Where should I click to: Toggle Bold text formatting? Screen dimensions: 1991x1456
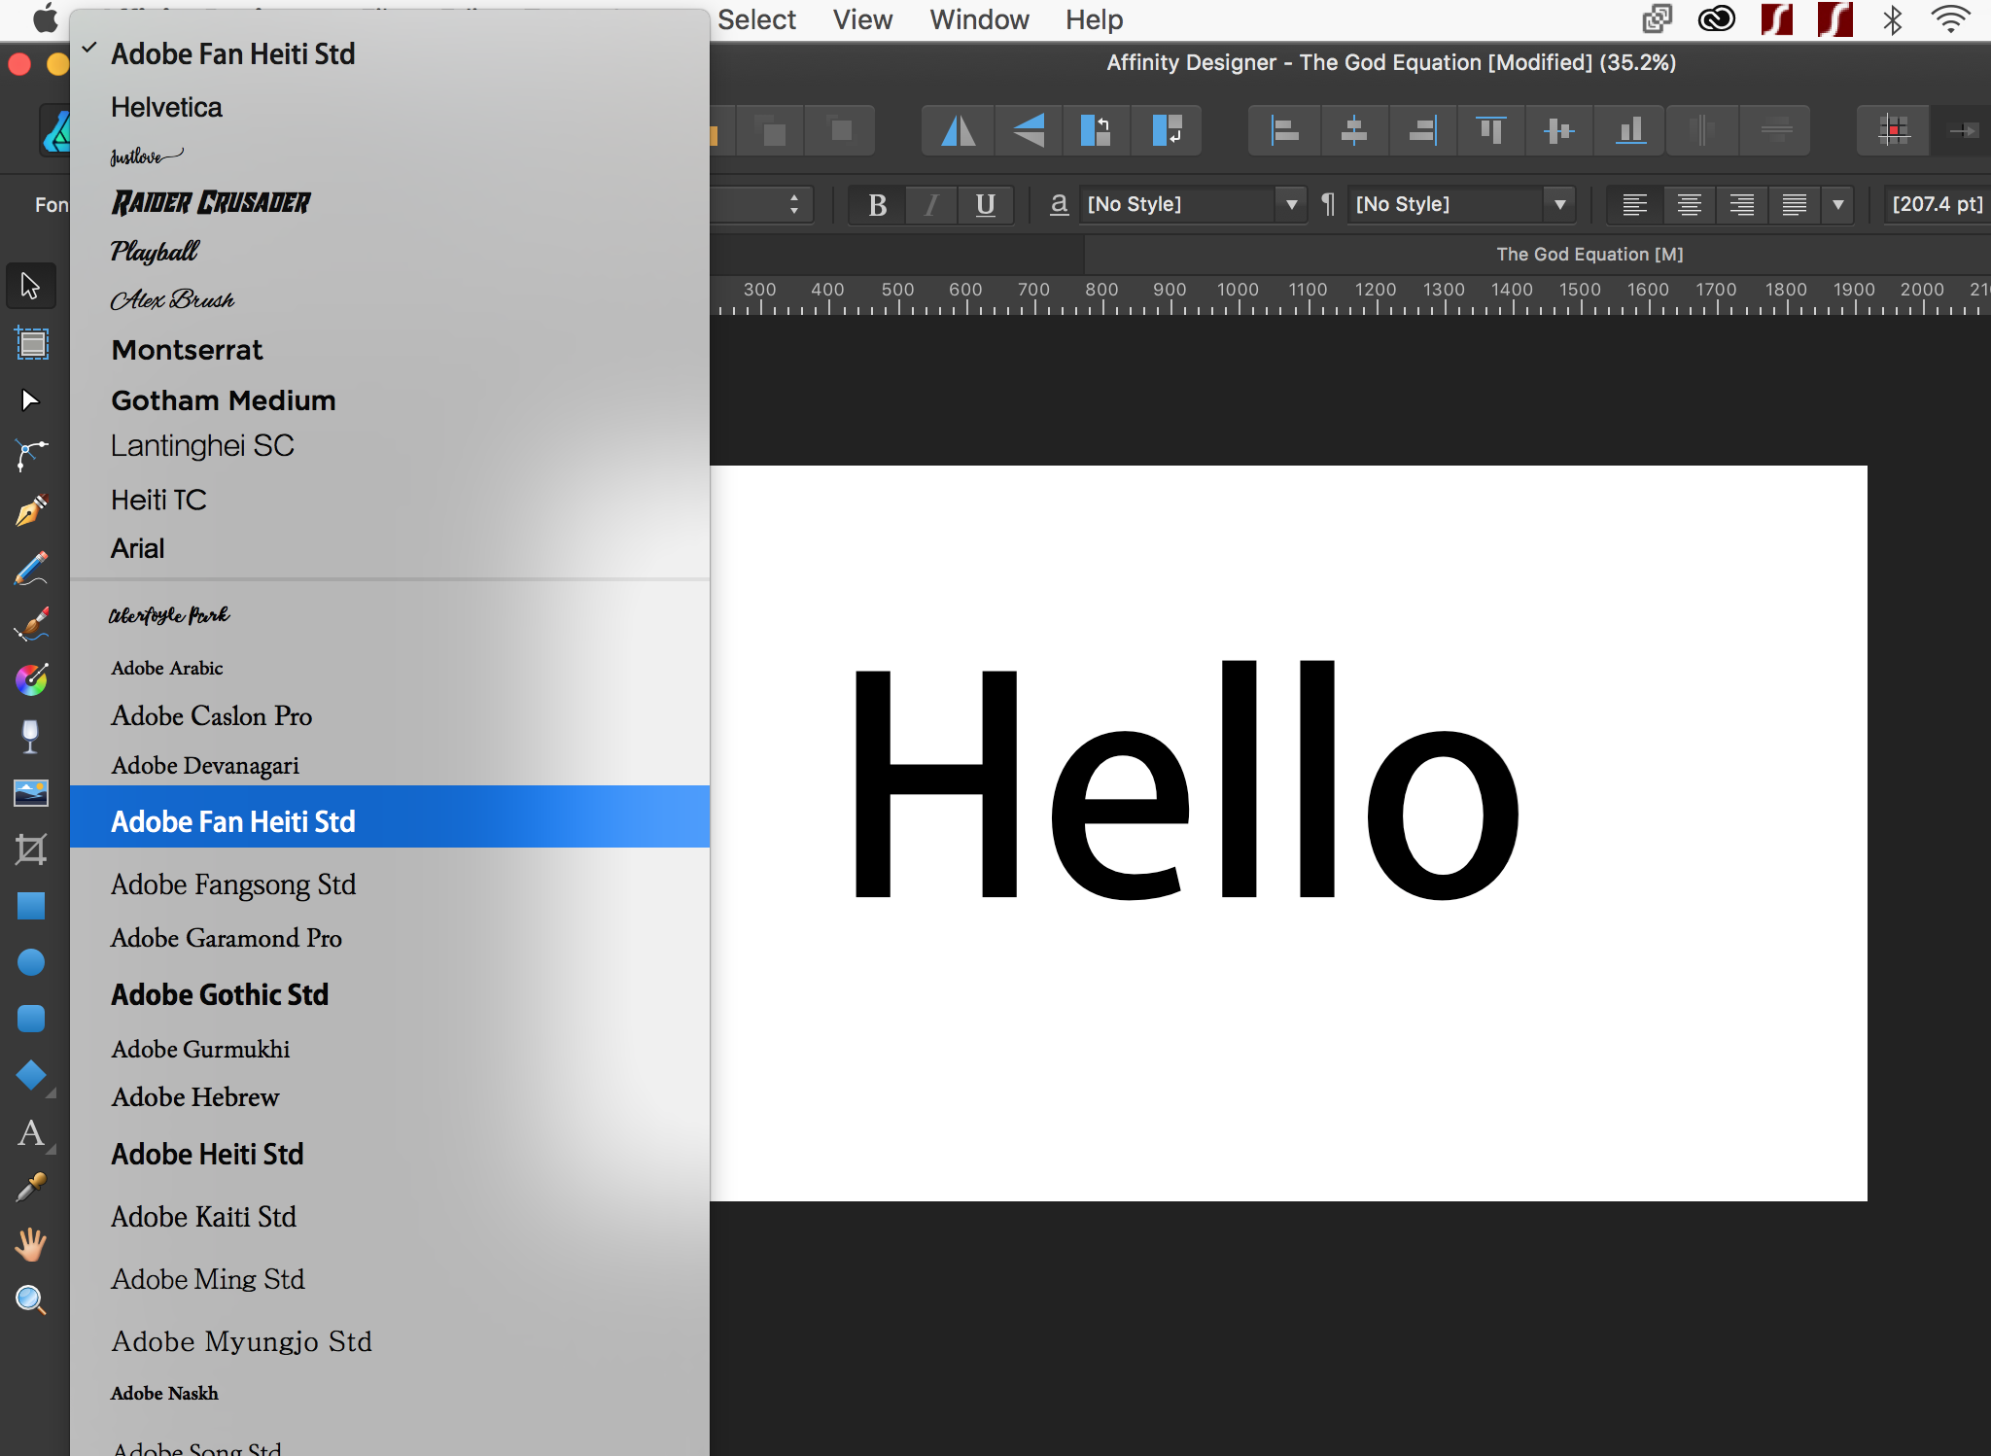click(x=877, y=205)
